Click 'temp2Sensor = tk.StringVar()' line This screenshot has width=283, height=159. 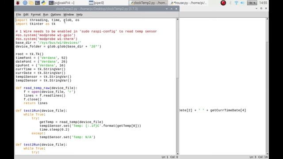pyautogui.click(x=43, y=80)
